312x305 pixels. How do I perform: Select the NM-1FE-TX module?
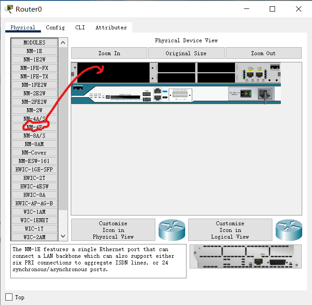click(x=34, y=77)
